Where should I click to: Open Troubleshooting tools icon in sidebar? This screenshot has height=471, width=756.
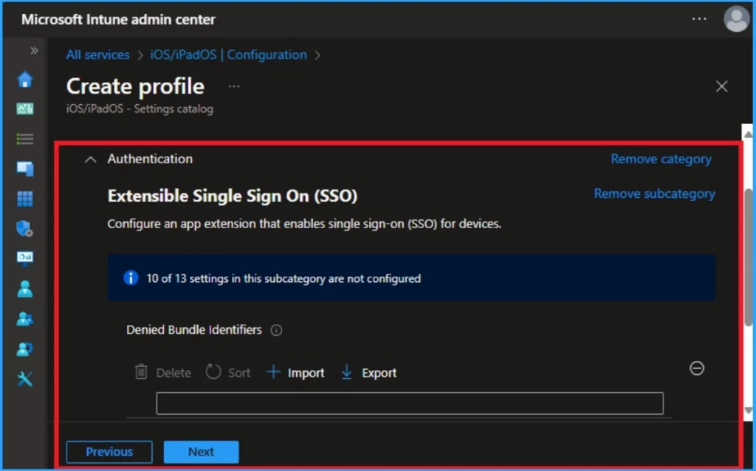[x=25, y=379]
